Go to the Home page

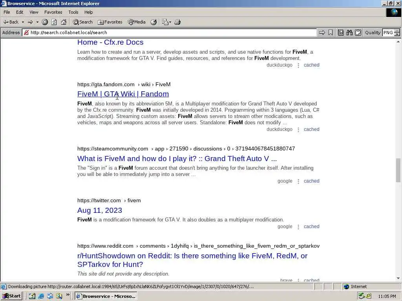point(64,22)
